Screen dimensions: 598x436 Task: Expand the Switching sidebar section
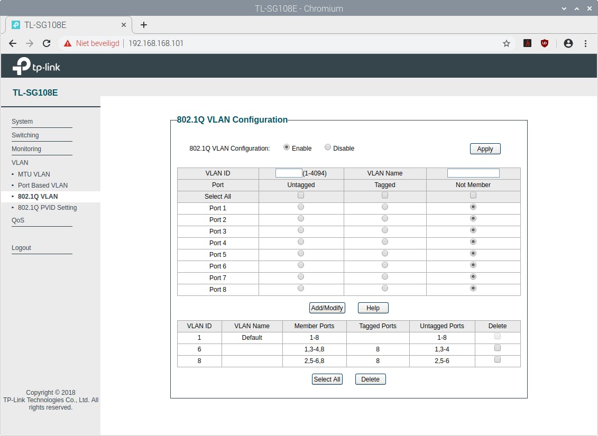click(25, 135)
